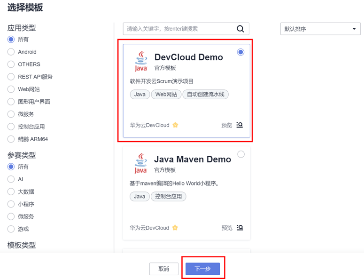Click 基于maven编译的Hello World小程序 description

coord(174,183)
